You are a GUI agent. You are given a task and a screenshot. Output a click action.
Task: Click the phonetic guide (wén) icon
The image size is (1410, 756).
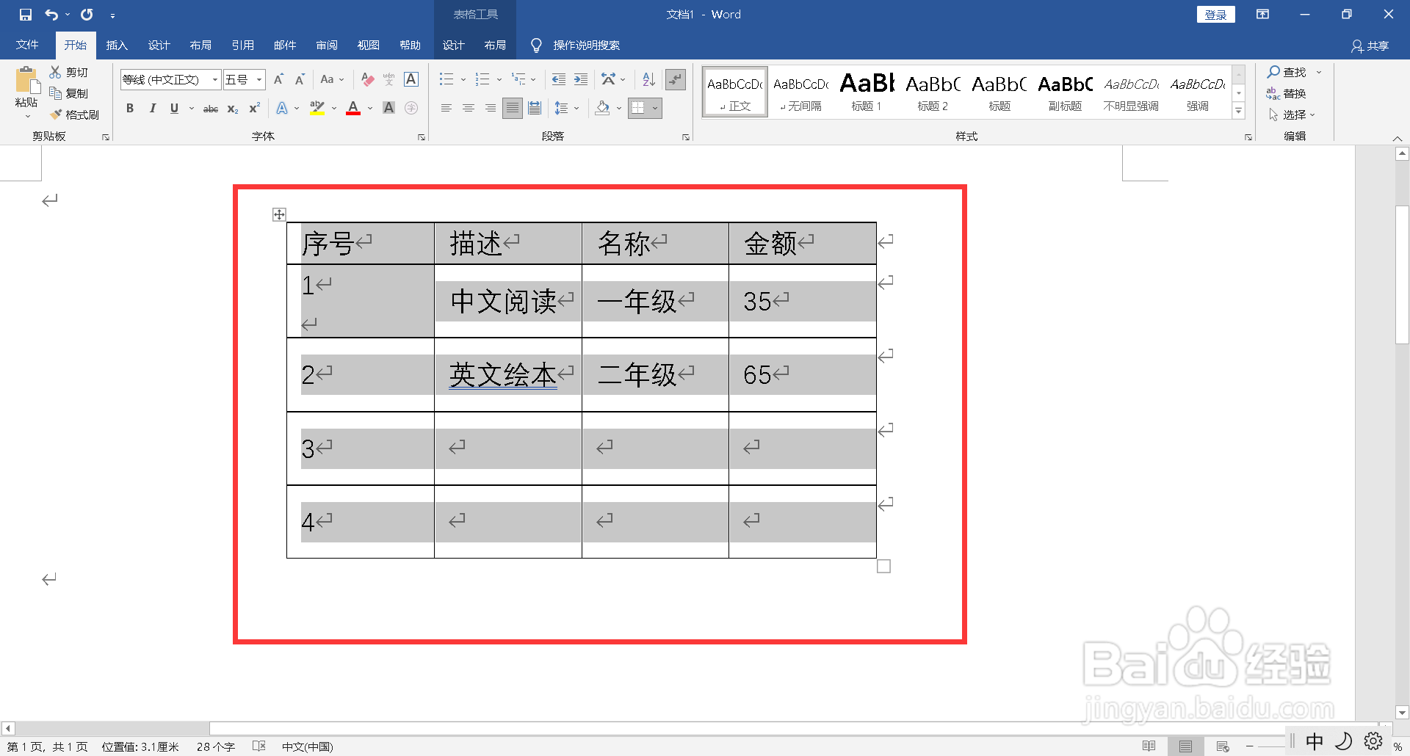[x=389, y=79]
